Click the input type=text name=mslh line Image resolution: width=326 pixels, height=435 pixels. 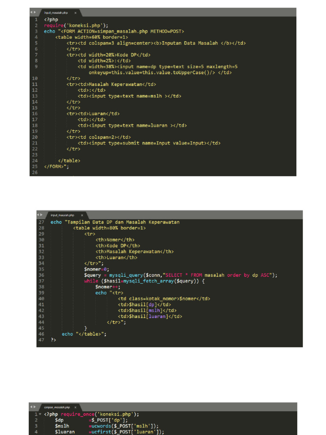pyautogui.click(x=129, y=96)
